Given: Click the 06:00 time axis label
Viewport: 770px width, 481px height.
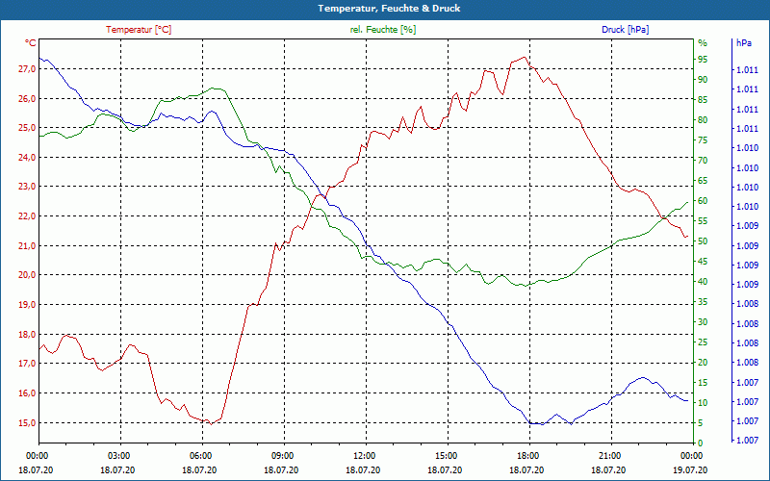Looking at the screenshot, I should [x=200, y=455].
